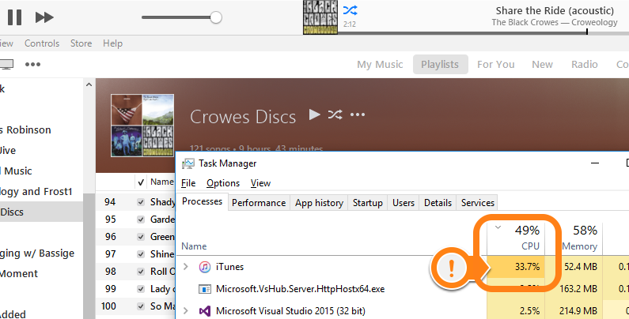Open the Startup tab in Task Manager
Image resolution: width=629 pixels, height=319 pixels.
(x=367, y=203)
